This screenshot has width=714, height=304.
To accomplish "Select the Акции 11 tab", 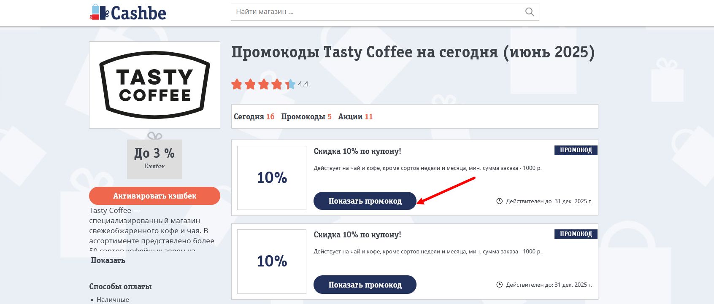I will pos(355,117).
